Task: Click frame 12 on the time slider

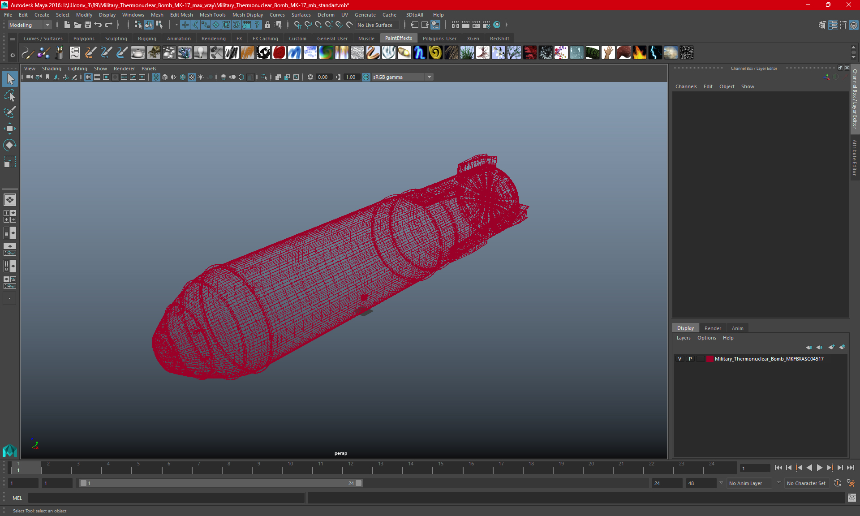Action: 351,468
